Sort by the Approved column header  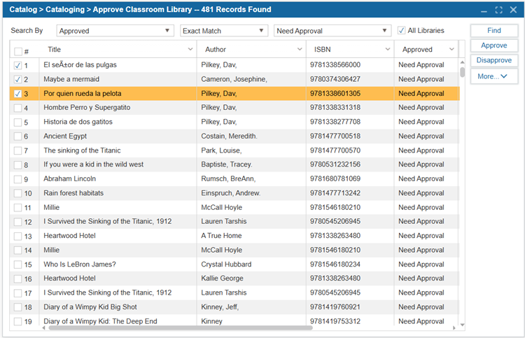[417, 50]
